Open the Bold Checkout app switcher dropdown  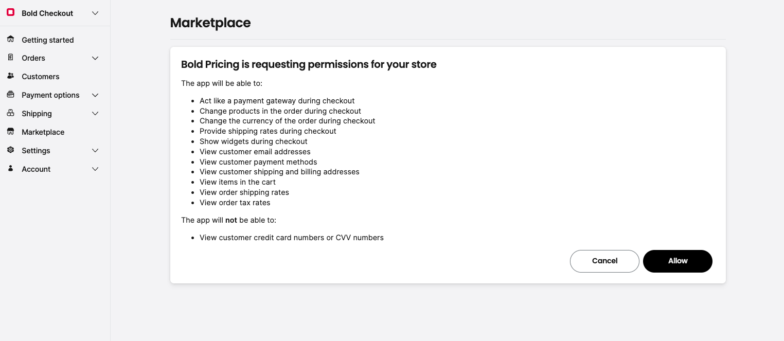pos(95,13)
